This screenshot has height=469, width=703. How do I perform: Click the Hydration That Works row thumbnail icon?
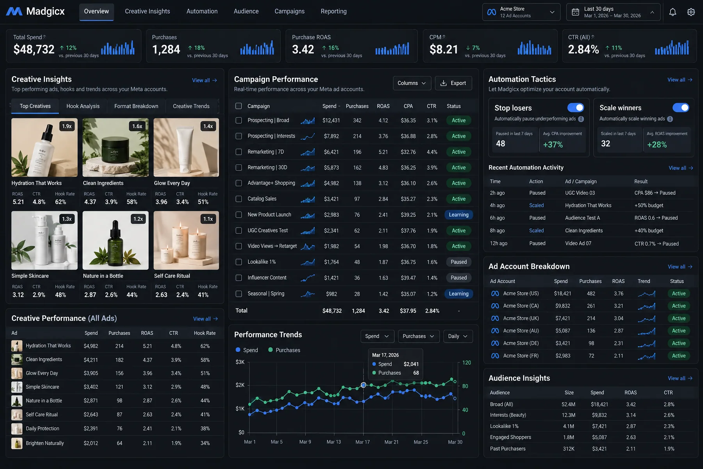17,346
